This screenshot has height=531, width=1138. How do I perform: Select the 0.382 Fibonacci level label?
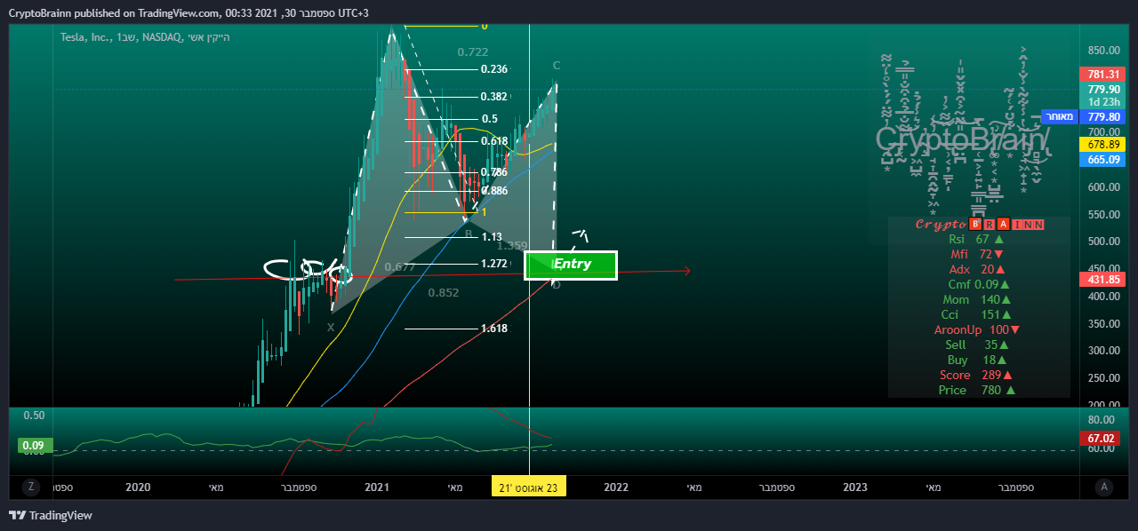(x=493, y=97)
